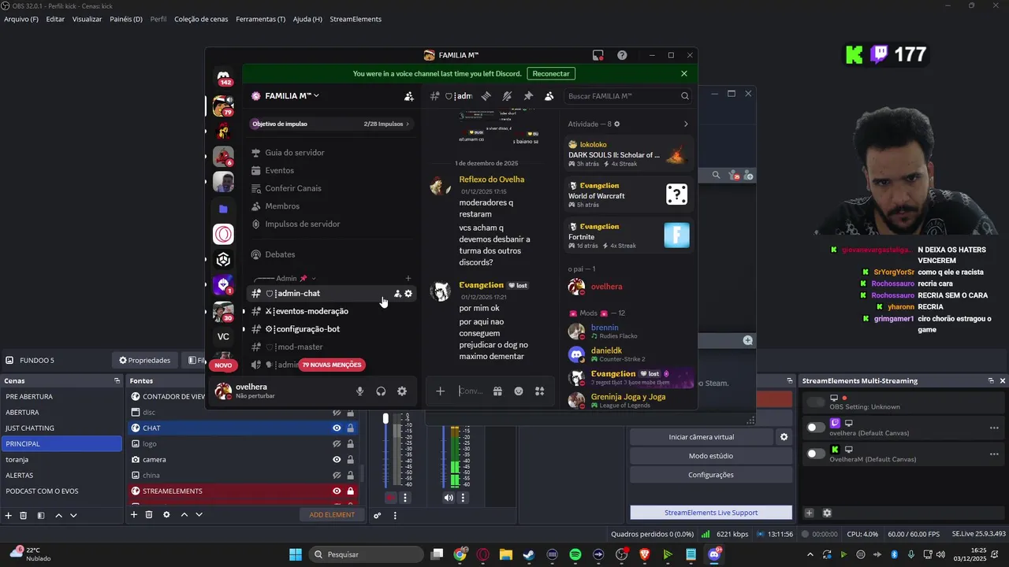Image resolution: width=1009 pixels, height=567 pixels.
Task: Hide the STREAMELEMENTS source
Action: pos(337,491)
